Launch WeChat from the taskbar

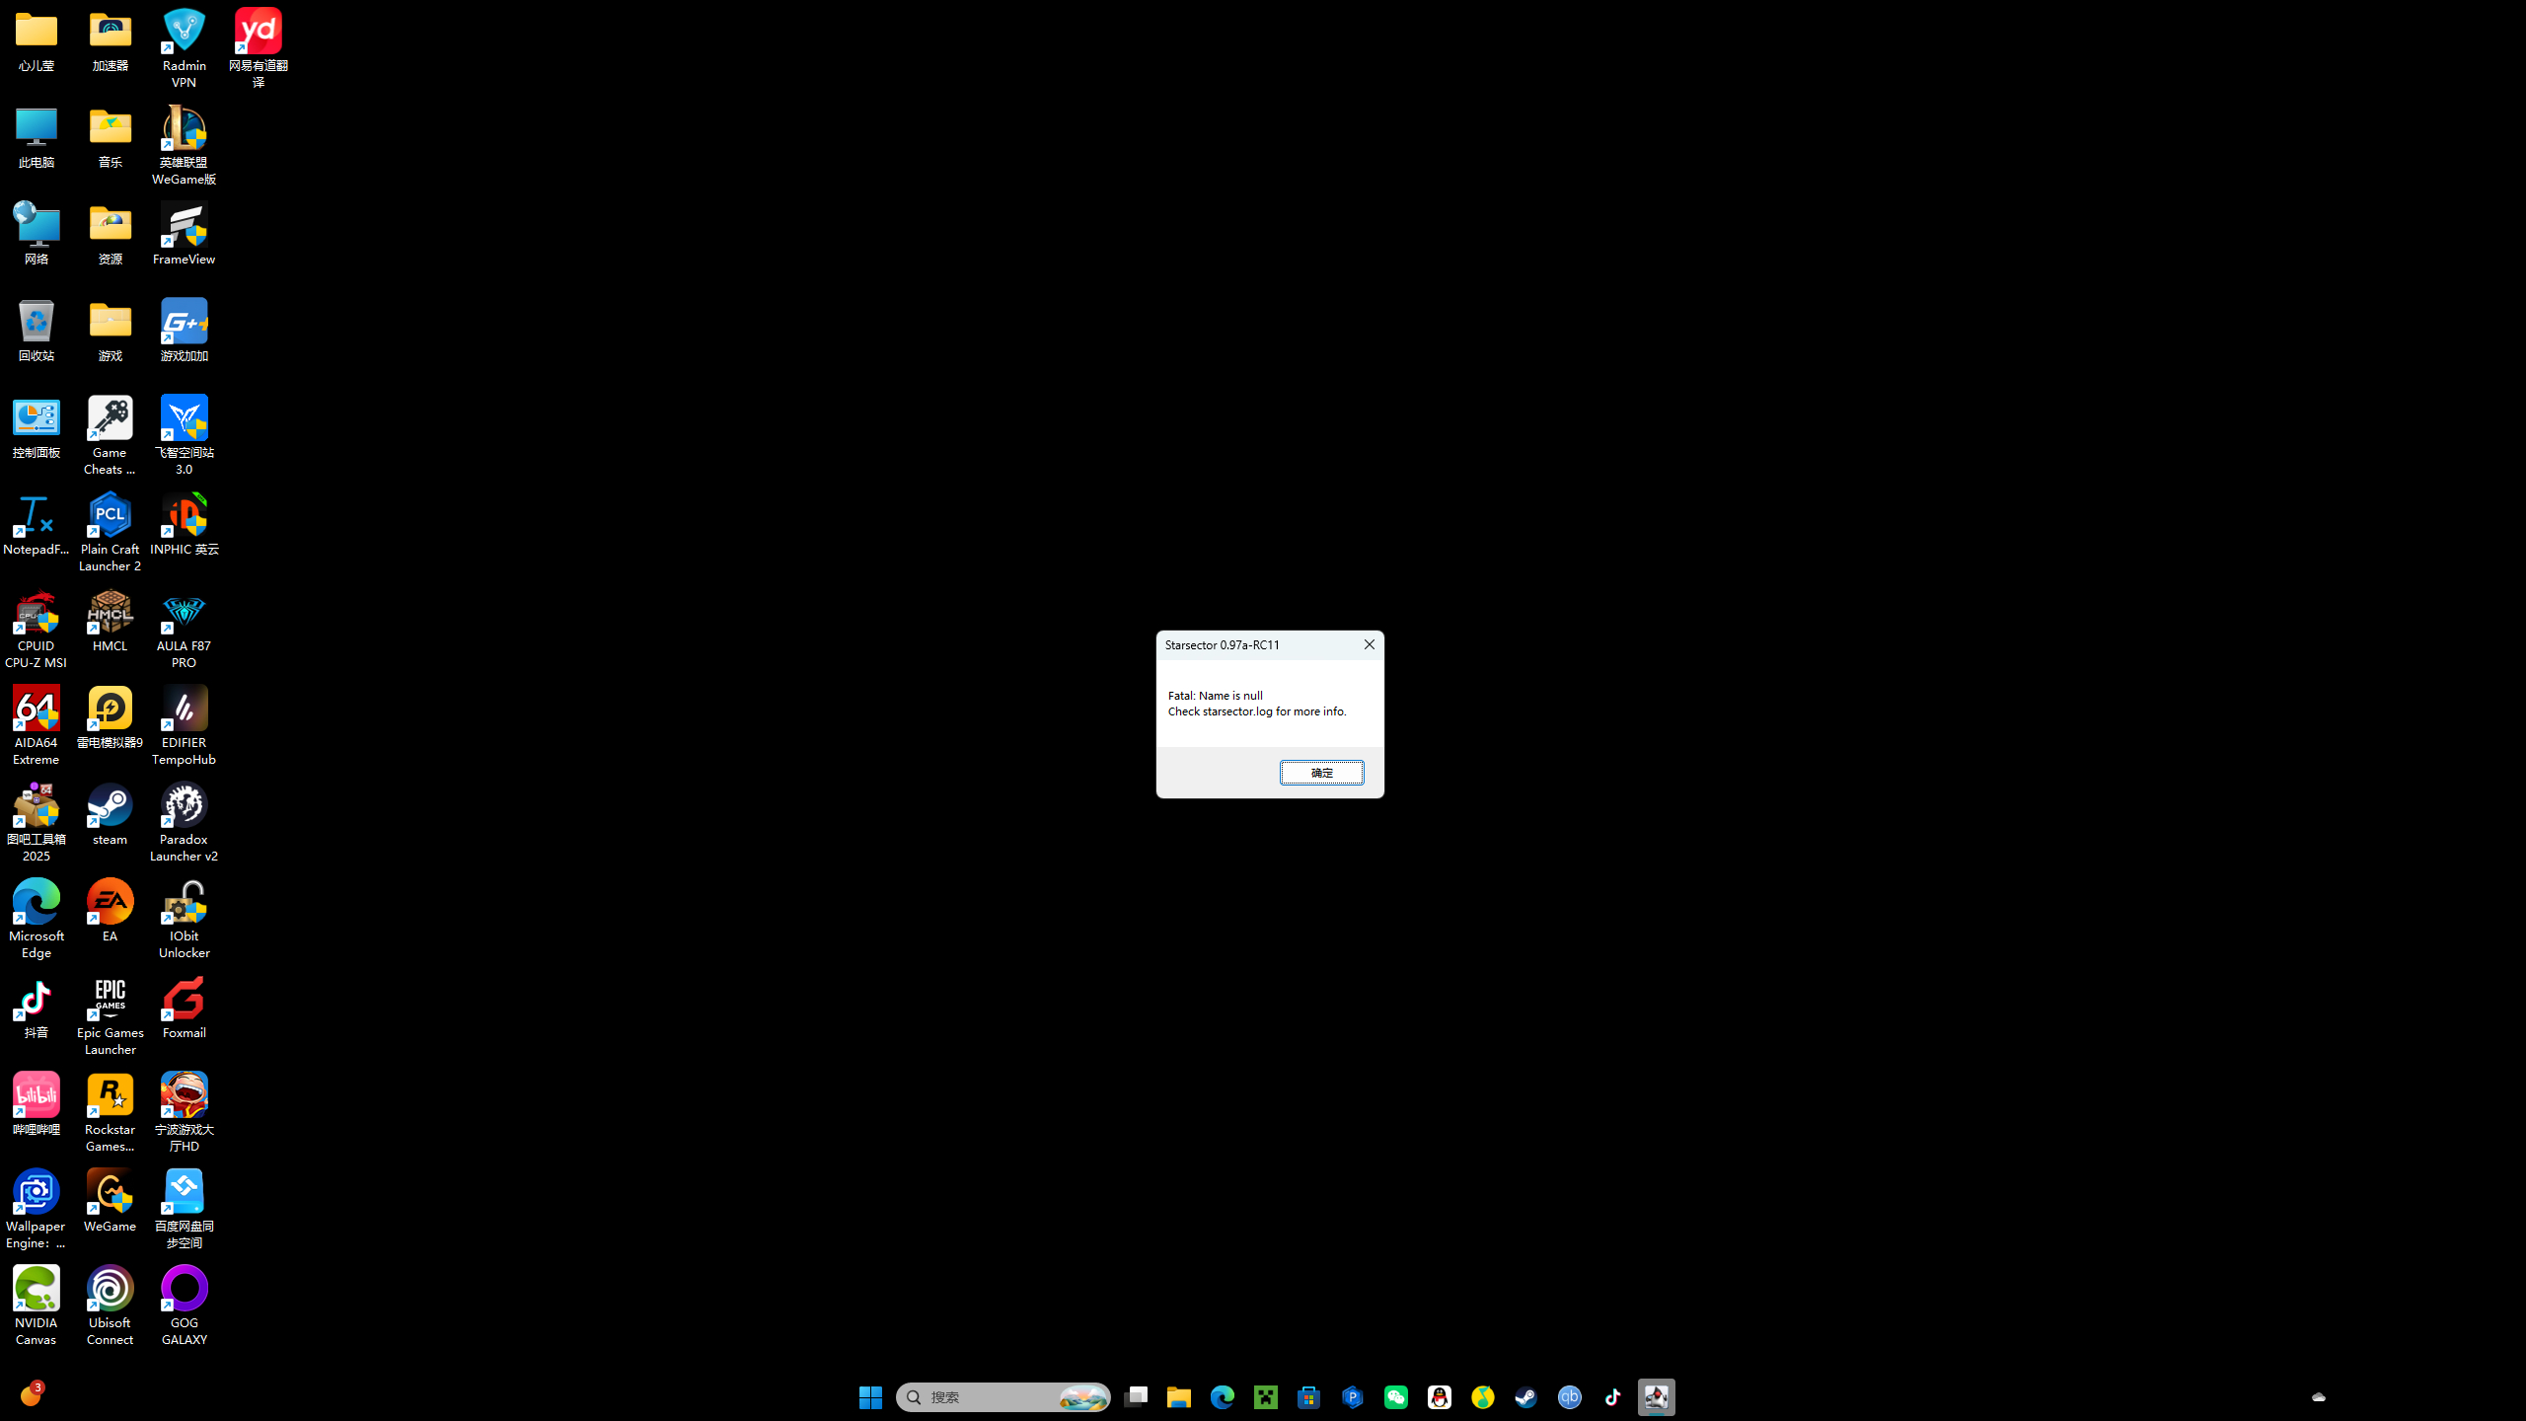pyautogui.click(x=1395, y=1396)
